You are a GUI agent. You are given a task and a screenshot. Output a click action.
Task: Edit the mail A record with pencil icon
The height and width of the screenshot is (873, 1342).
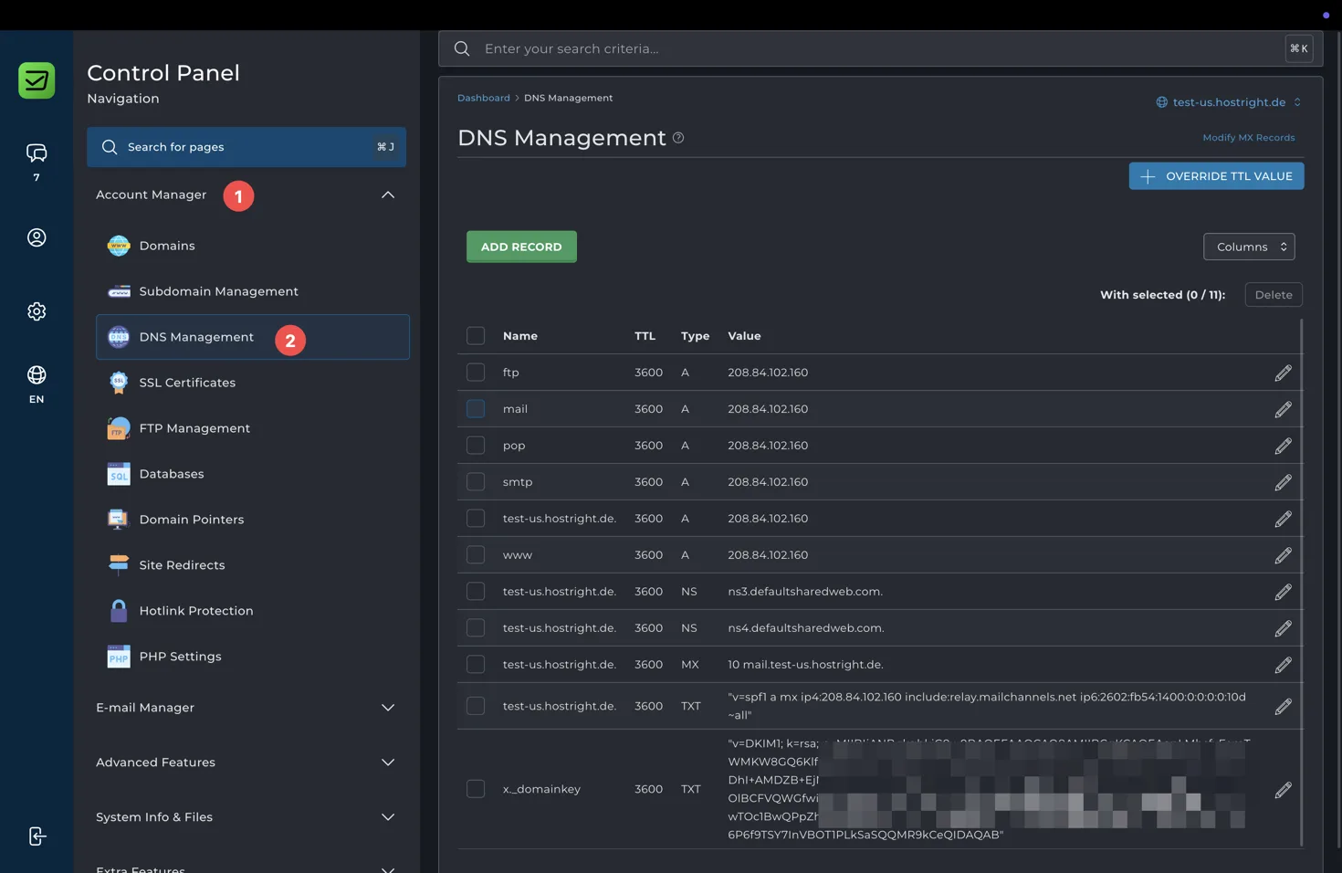pos(1283,409)
